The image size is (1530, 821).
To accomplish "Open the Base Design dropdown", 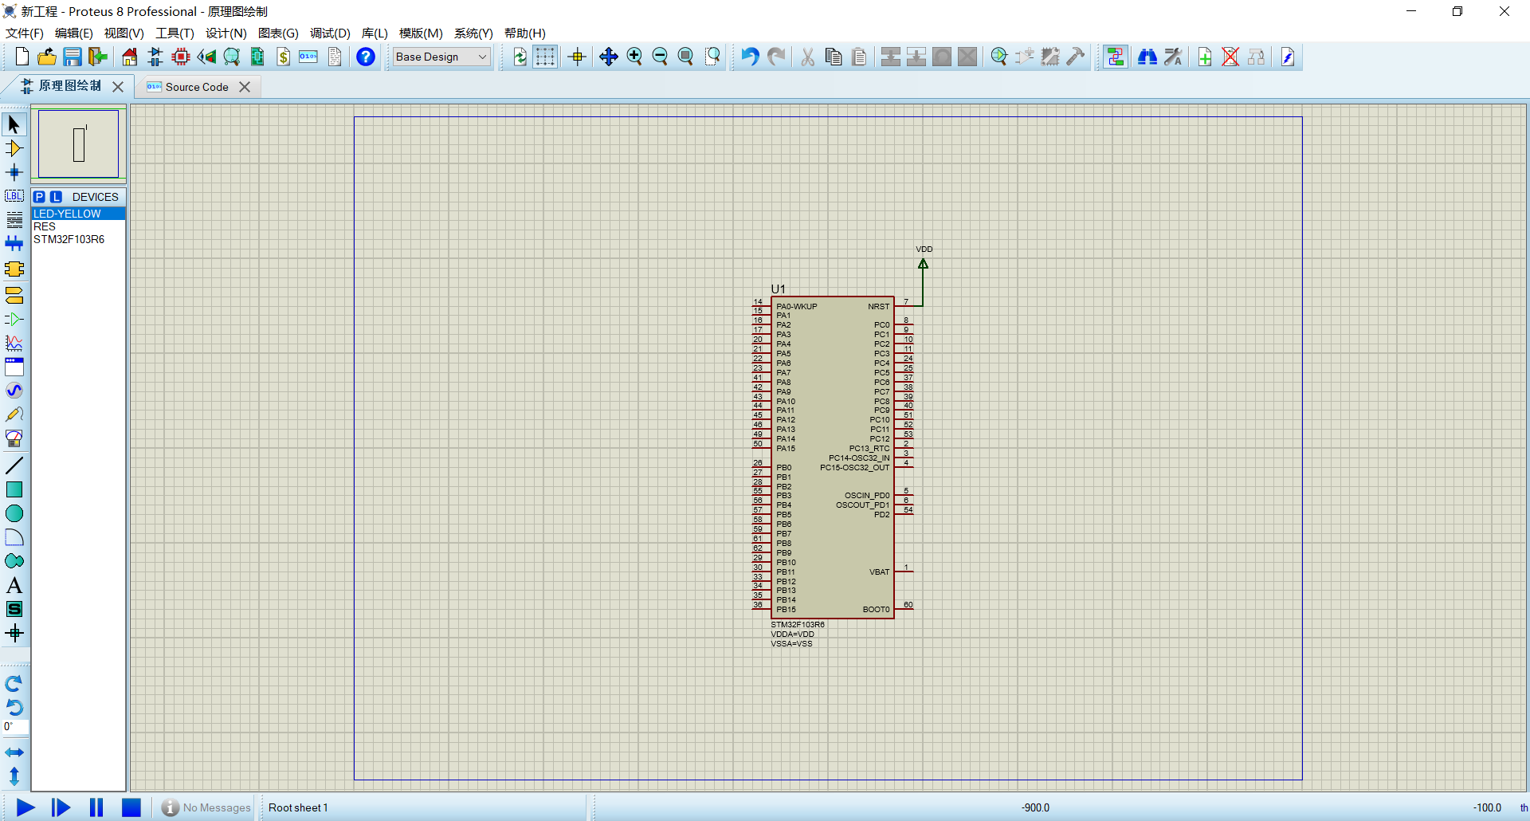I will pyautogui.click(x=441, y=57).
